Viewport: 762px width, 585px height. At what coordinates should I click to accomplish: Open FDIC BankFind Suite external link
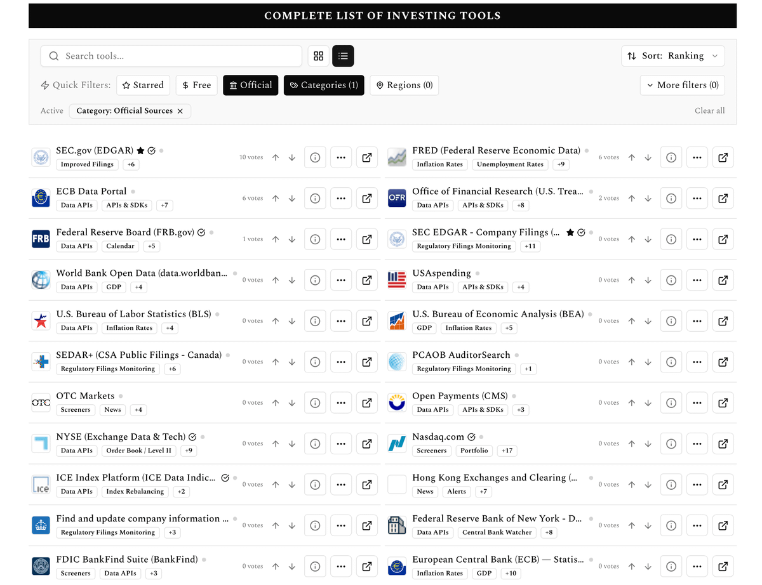click(x=367, y=566)
